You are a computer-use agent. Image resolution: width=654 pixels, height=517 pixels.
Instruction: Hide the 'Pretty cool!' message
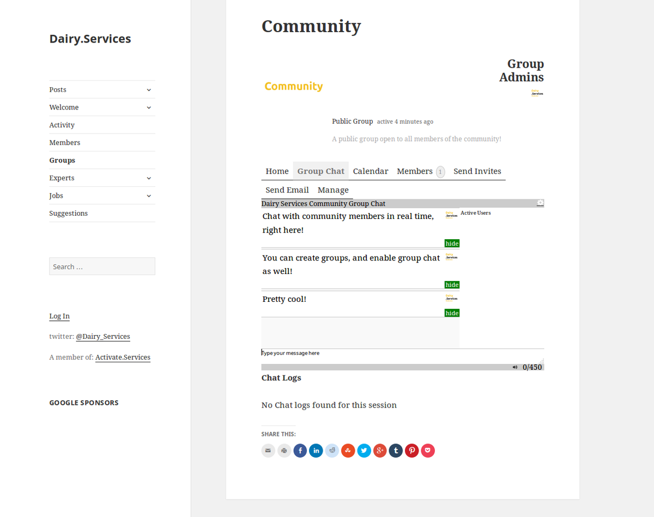[x=452, y=313]
